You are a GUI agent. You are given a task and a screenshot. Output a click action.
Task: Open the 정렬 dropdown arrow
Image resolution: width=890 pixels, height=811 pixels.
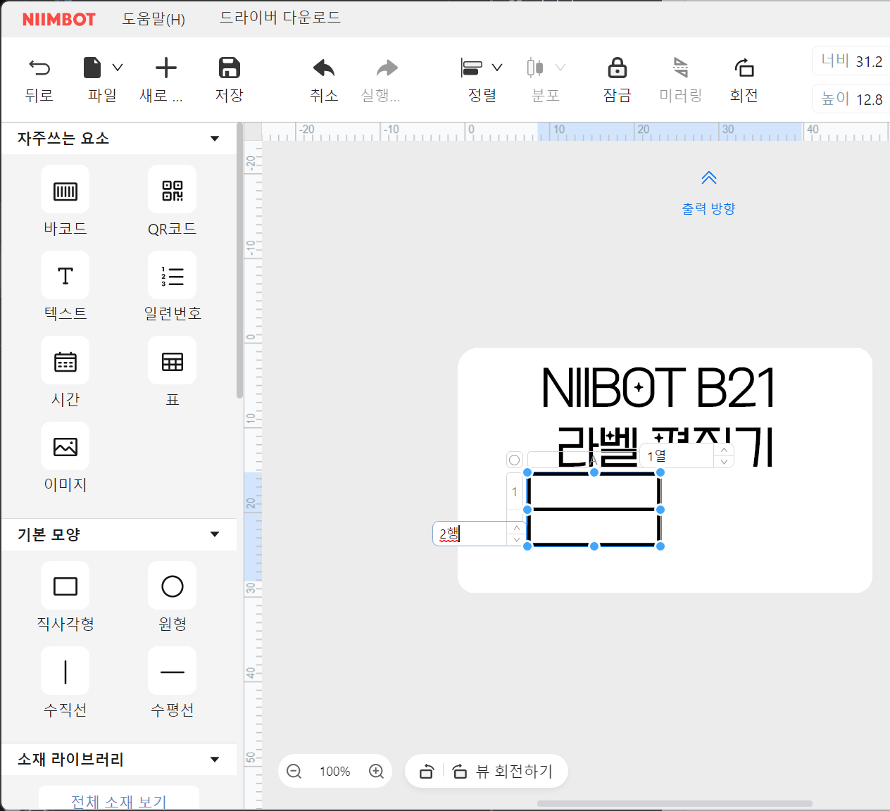coord(497,68)
